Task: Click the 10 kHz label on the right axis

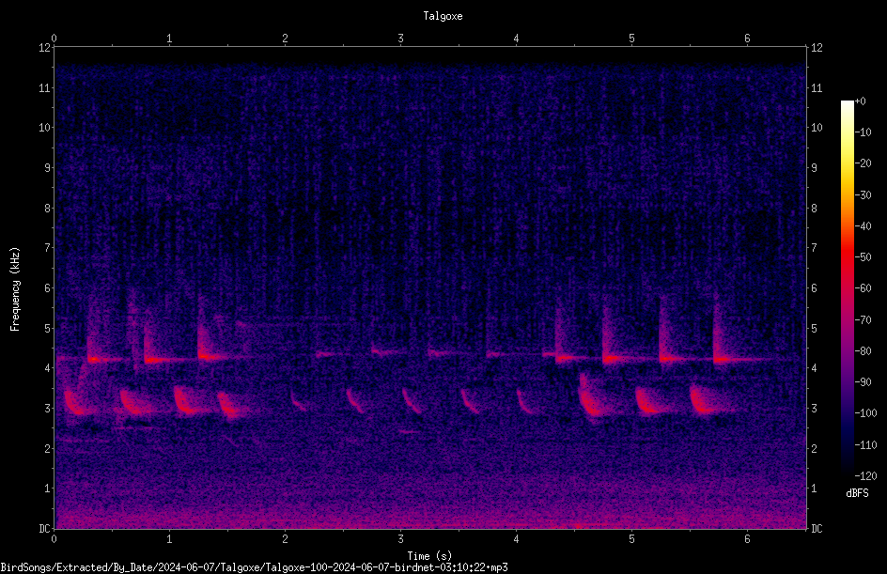Action: coord(817,128)
